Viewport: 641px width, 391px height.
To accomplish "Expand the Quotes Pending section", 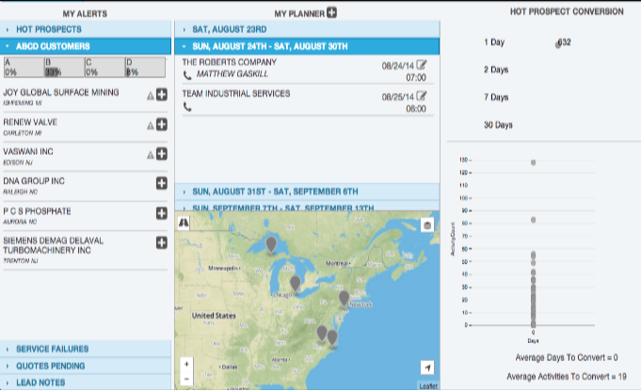I will [x=86, y=366].
